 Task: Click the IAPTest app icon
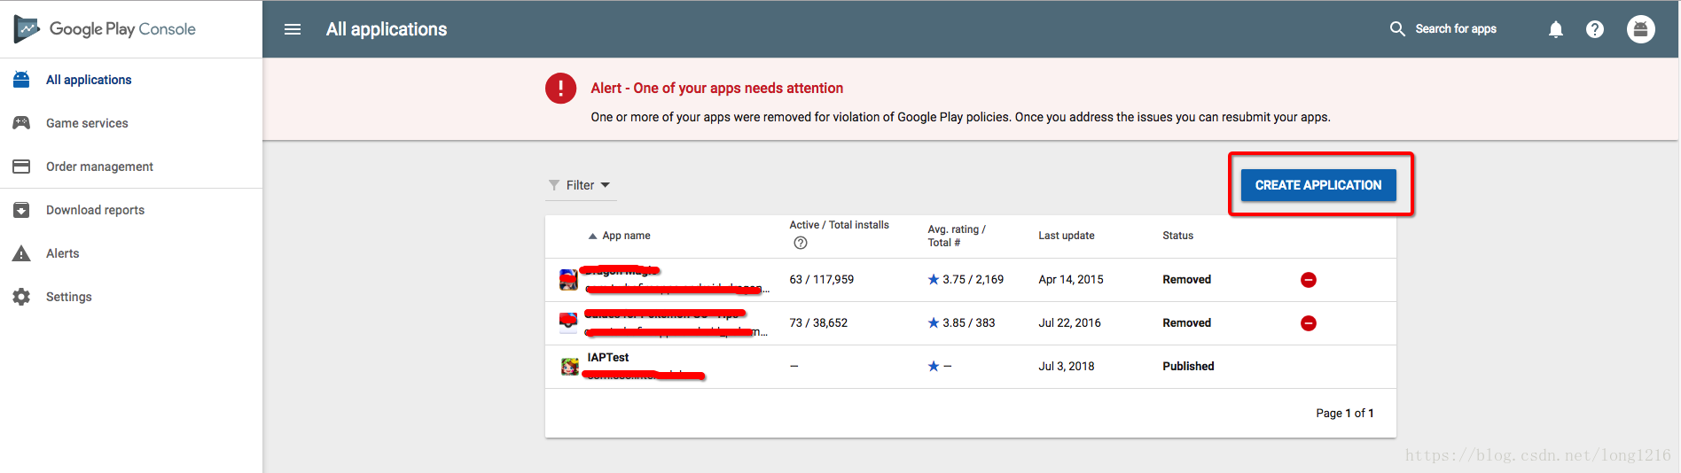570,366
